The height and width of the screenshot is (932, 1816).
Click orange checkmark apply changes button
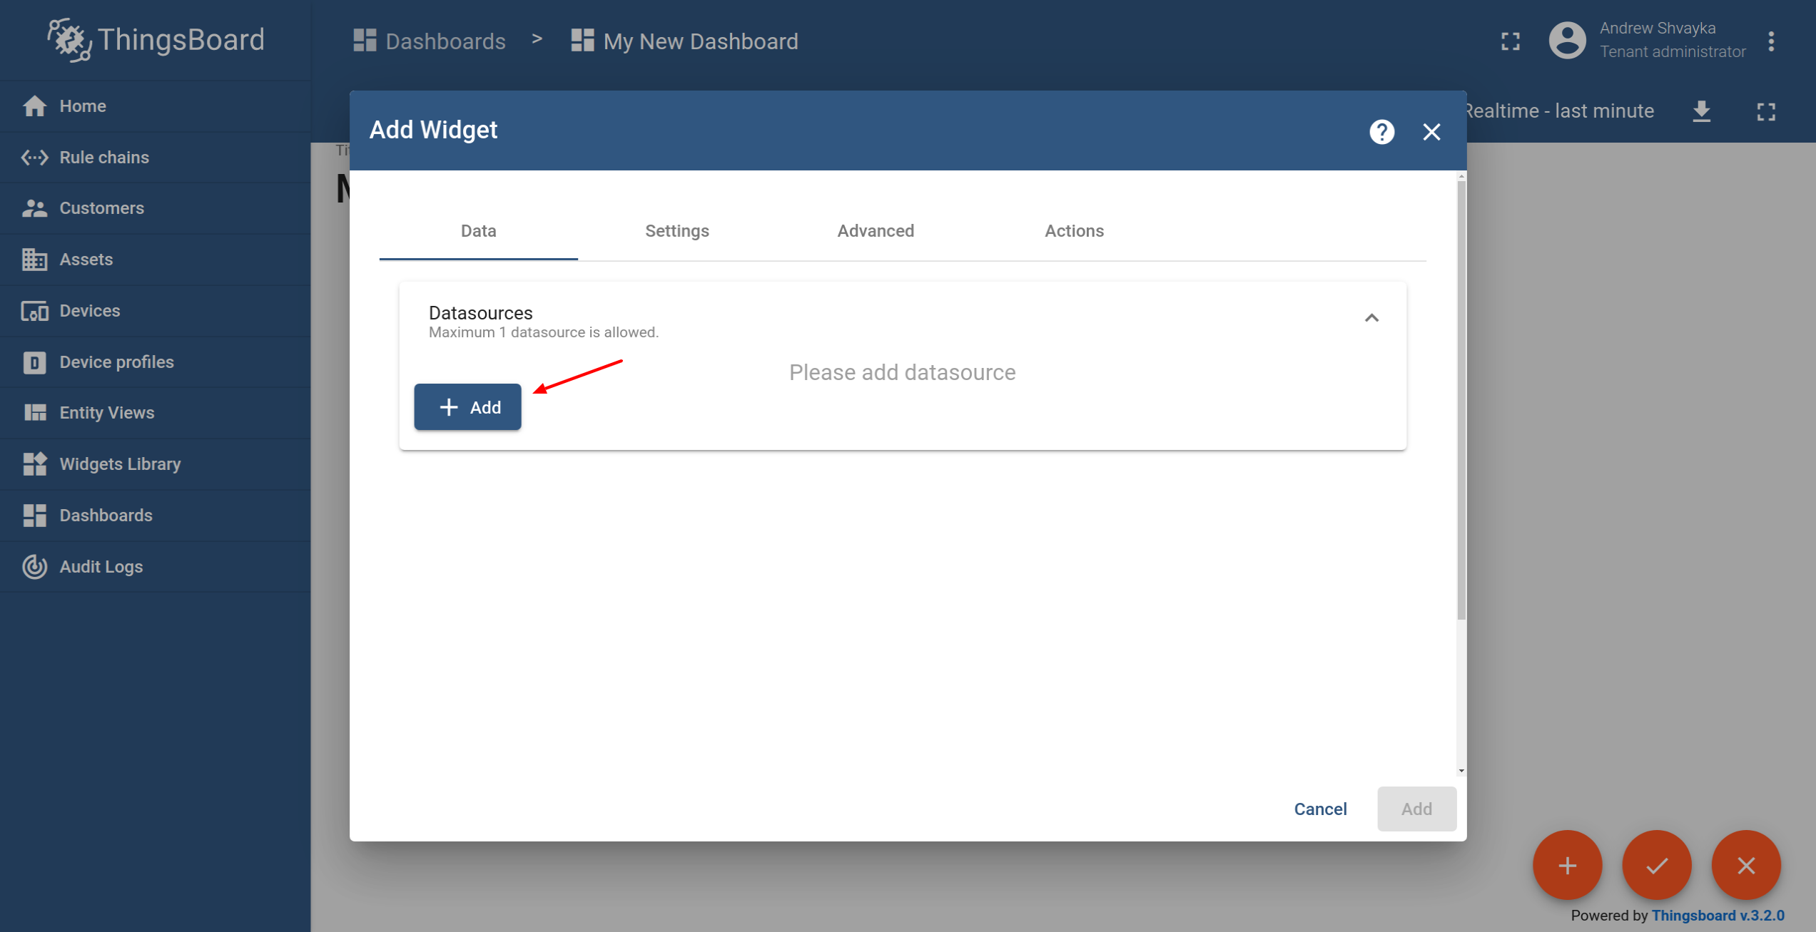pos(1656,866)
